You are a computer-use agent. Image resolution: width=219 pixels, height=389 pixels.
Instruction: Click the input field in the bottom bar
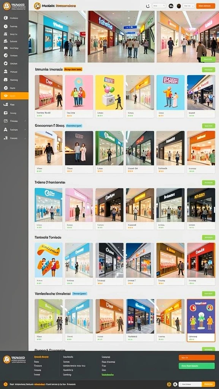coord(190,384)
